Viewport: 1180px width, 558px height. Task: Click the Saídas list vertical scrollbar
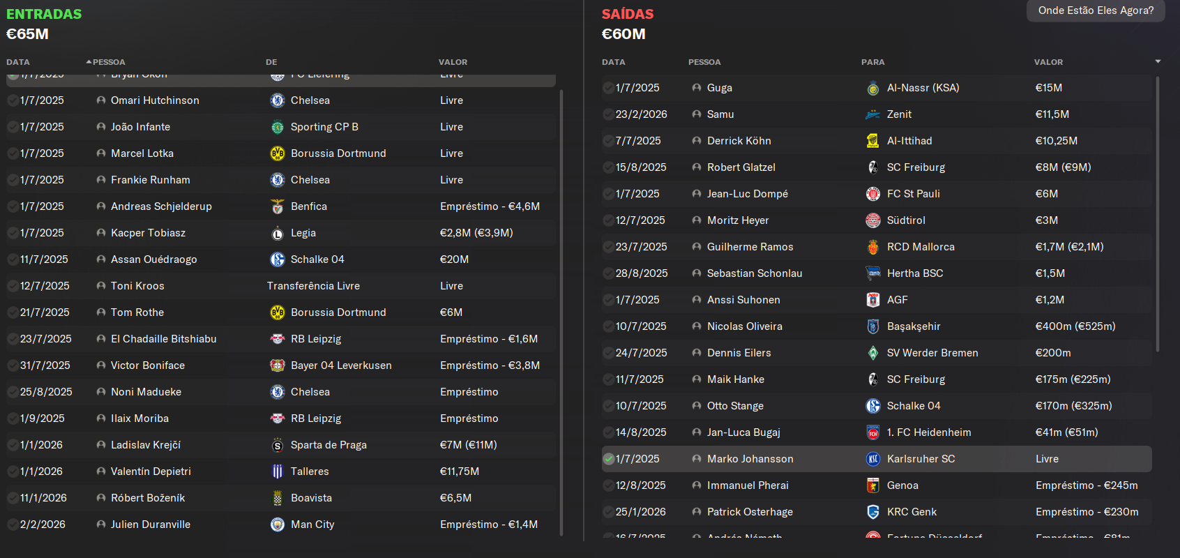[x=1157, y=213]
